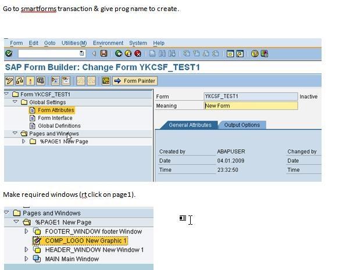The image size is (364, 270).
Task: Click the ABAPUSER created-by value
Action: point(231,152)
